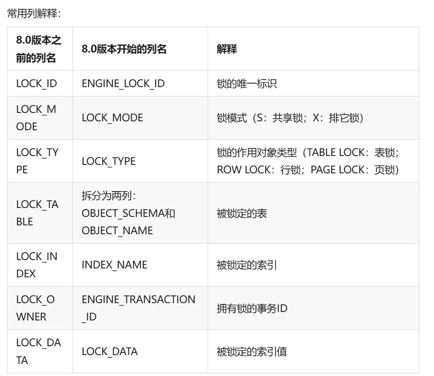Click the '解释' column header
Viewport: 434px width, 376px height.
(x=227, y=49)
